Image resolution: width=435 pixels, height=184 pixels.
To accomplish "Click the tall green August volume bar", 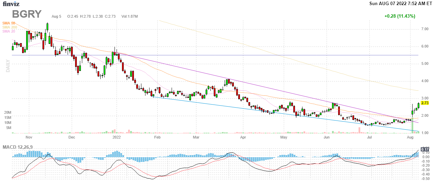I will tap(412, 126).
